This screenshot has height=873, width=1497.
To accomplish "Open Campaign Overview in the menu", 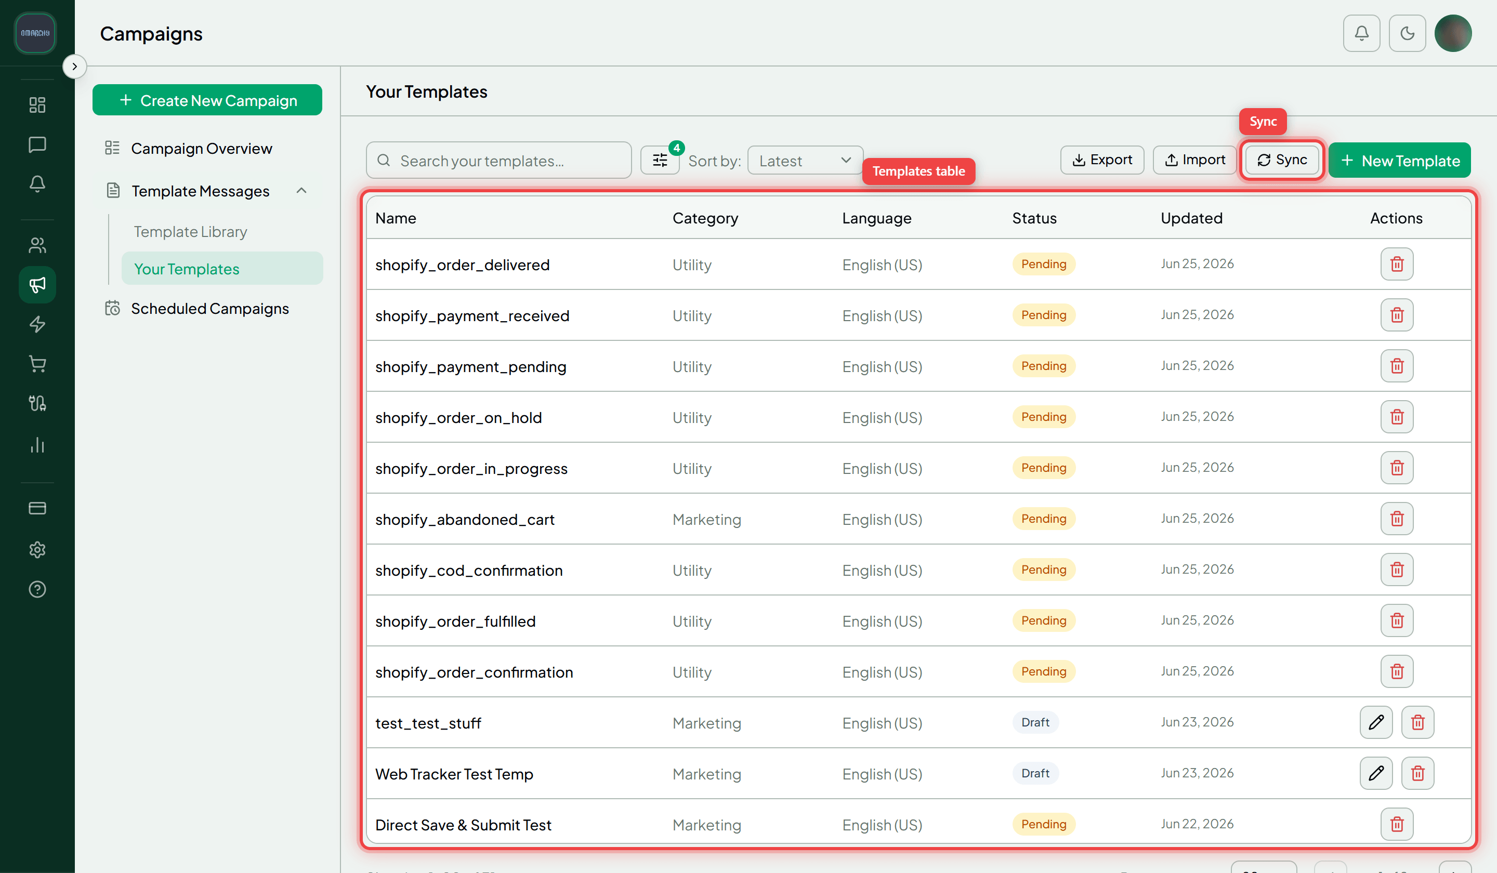I will (201, 149).
